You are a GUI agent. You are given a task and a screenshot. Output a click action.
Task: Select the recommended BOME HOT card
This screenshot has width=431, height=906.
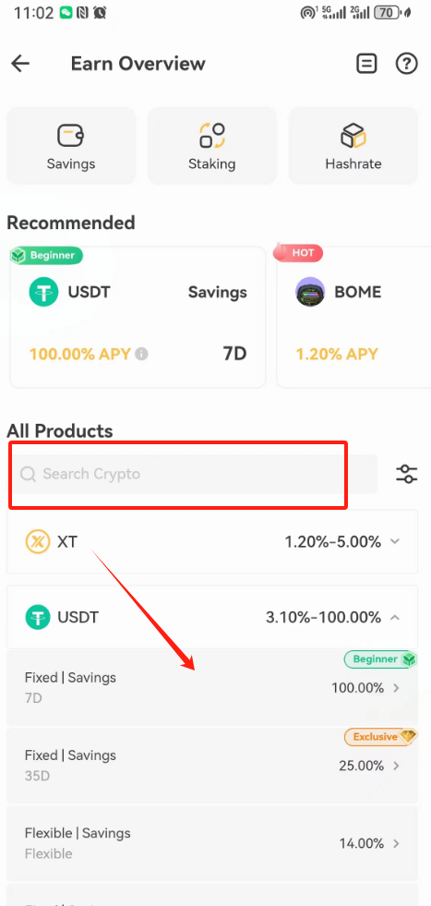click(x=353, y=317)
